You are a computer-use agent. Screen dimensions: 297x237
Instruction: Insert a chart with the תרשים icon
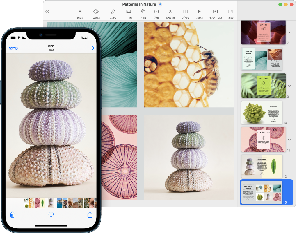tap(171, 12)
